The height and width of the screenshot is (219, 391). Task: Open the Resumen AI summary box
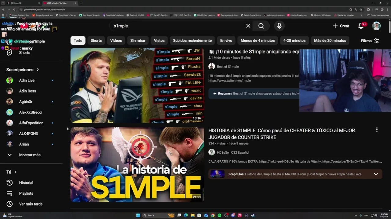254,93
